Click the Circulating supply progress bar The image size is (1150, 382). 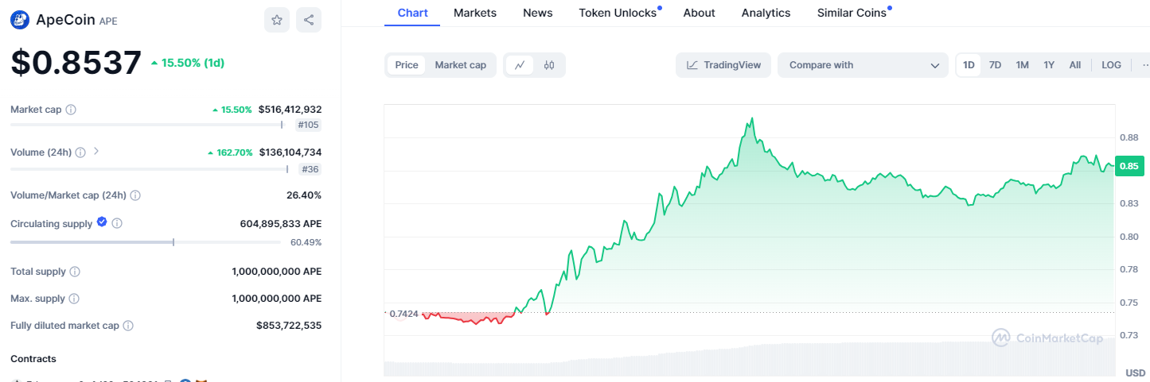coord(146,241)
